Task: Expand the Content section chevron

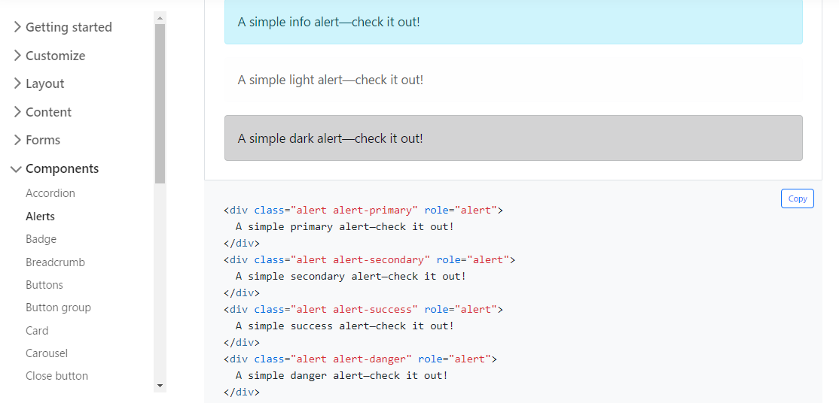Action: pyautogui.click(x=17, y=112)
